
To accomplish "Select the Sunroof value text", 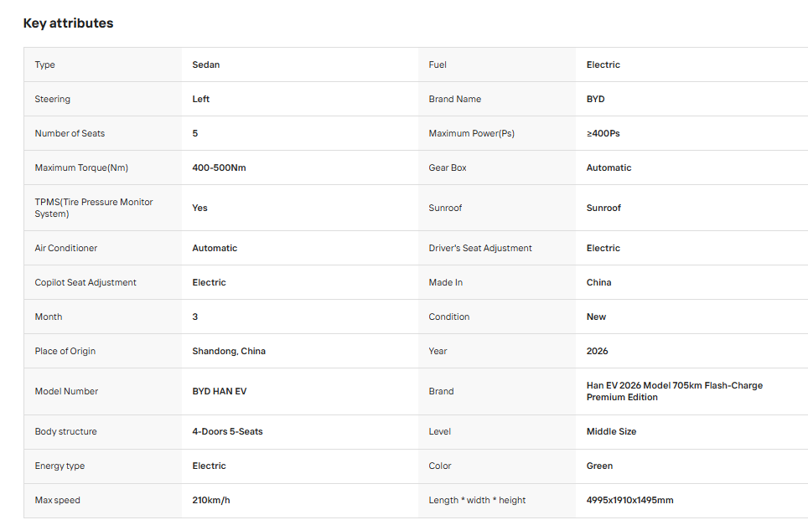I will [603, 208].
